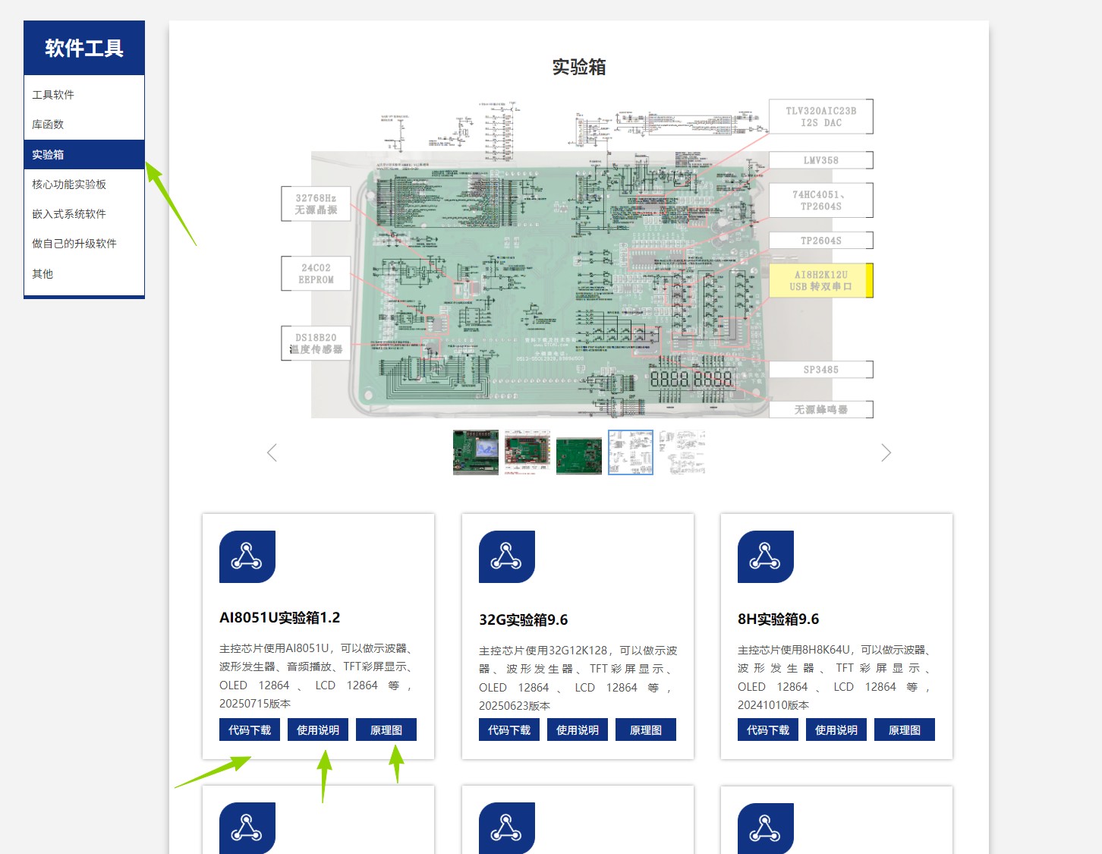Click 代码下载 on the 32G实验箱9.6 card

(509, 730)
